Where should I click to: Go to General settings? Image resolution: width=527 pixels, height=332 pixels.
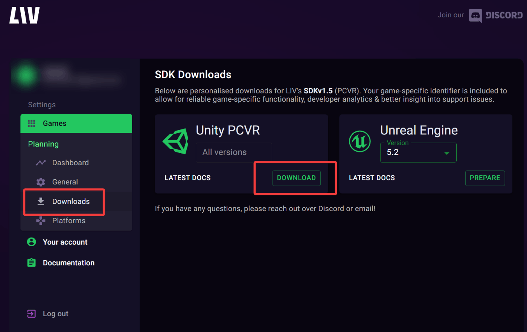(x=76, y=182)
